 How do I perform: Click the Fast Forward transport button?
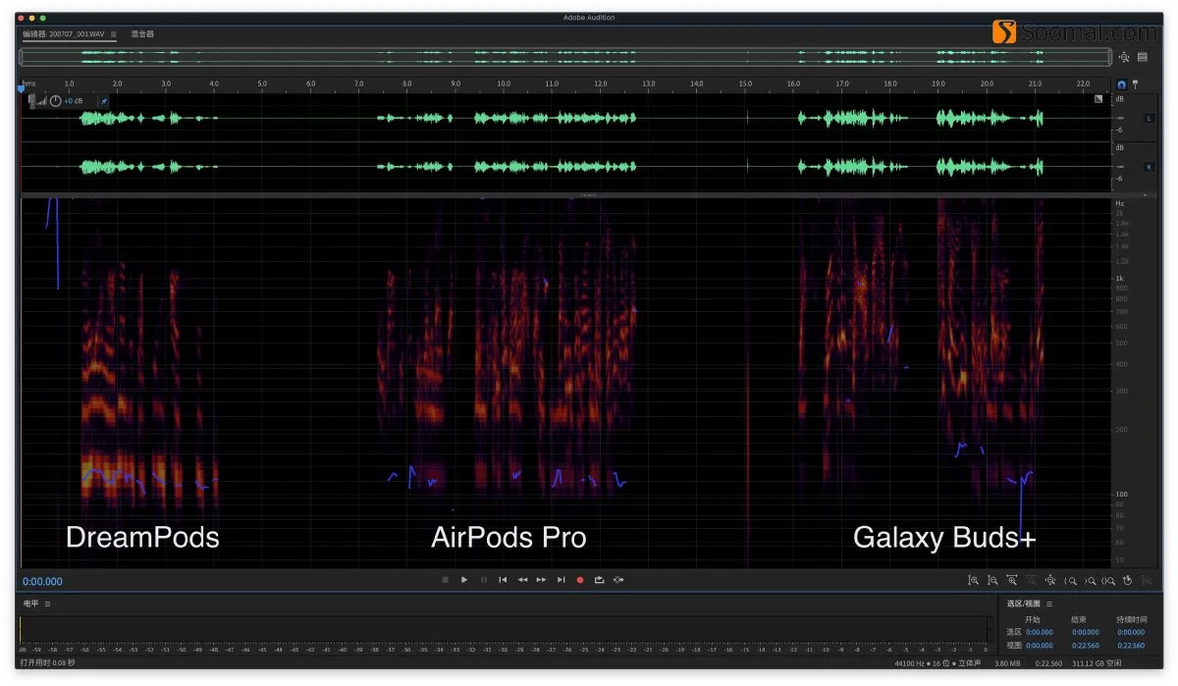click(x=541, y=580)
